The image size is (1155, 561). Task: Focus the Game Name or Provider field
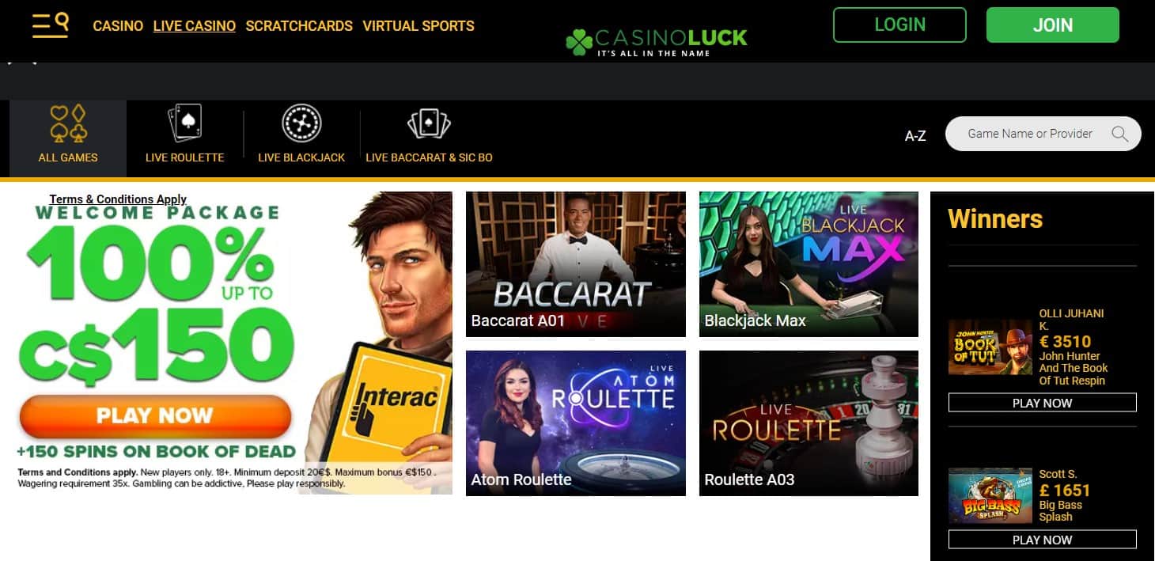click(1043, 134)
